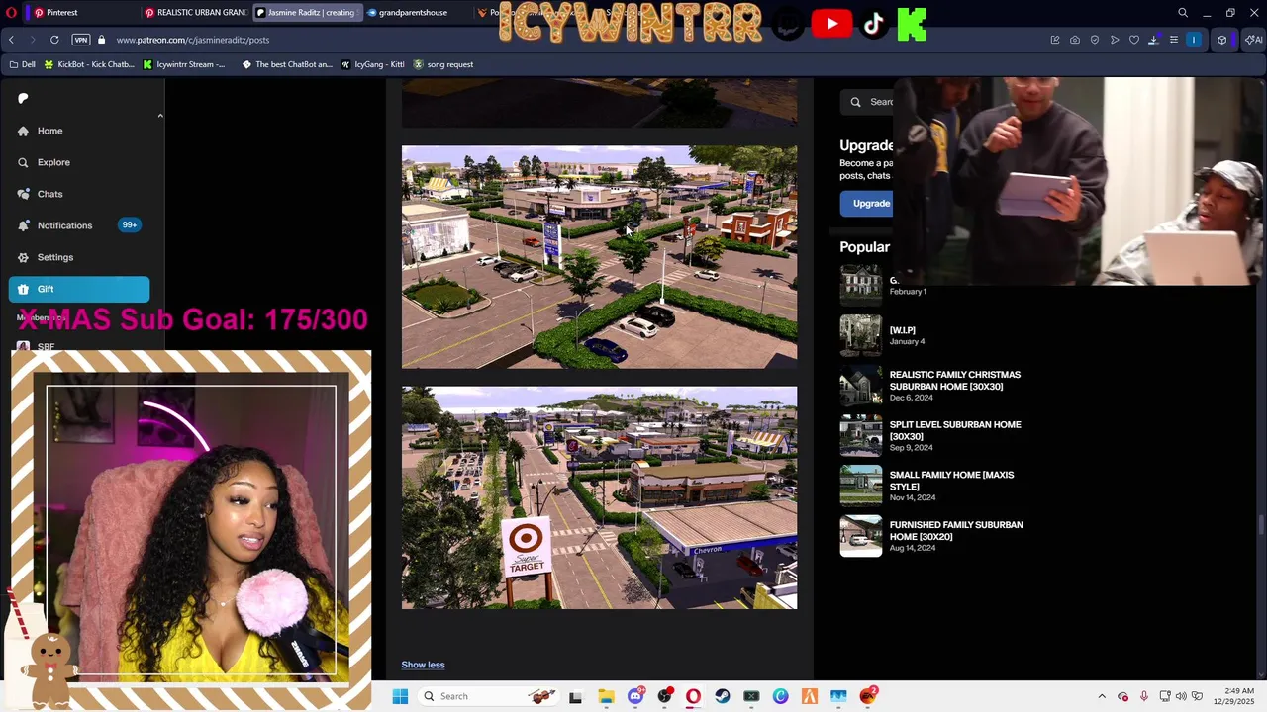1267x712 pixels.
Task: Open Chats in Patreon sidebar
Action: coord(49,194)
